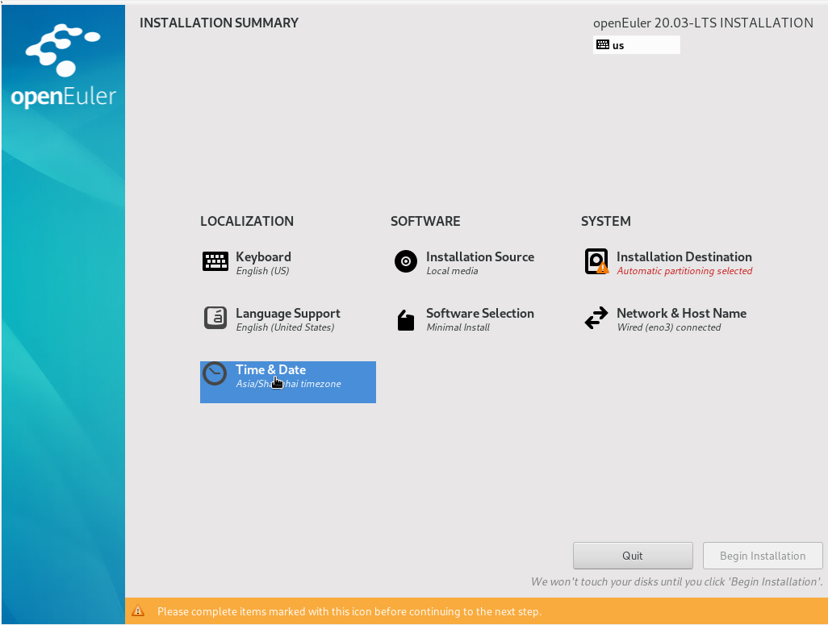Image resolution: width=828 pixels, height=625 pixels.
Task: Click the Time & Date clock icon
Action: coord(215,373)
